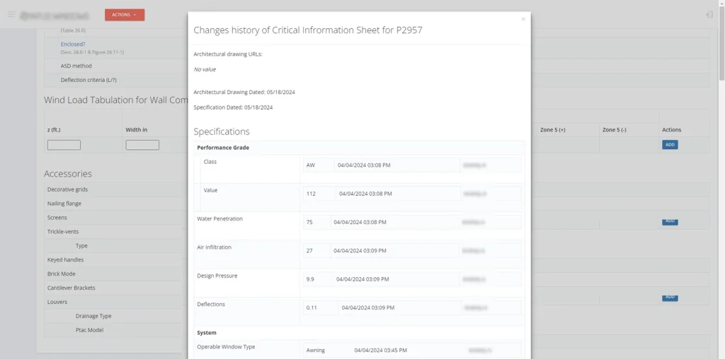Select the Class AW history entry
725x359 pixels.
(x=412, y=165)
